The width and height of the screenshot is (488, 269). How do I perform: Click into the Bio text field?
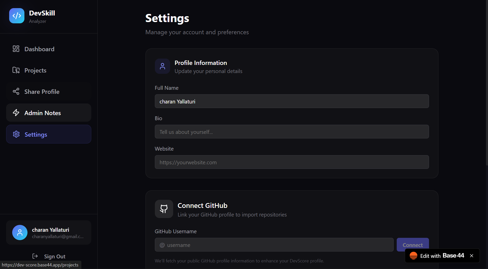point(292,132)
